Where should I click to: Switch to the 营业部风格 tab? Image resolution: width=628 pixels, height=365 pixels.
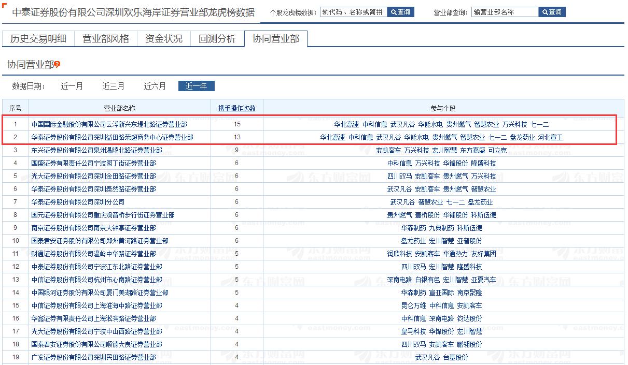pos(106,39)
